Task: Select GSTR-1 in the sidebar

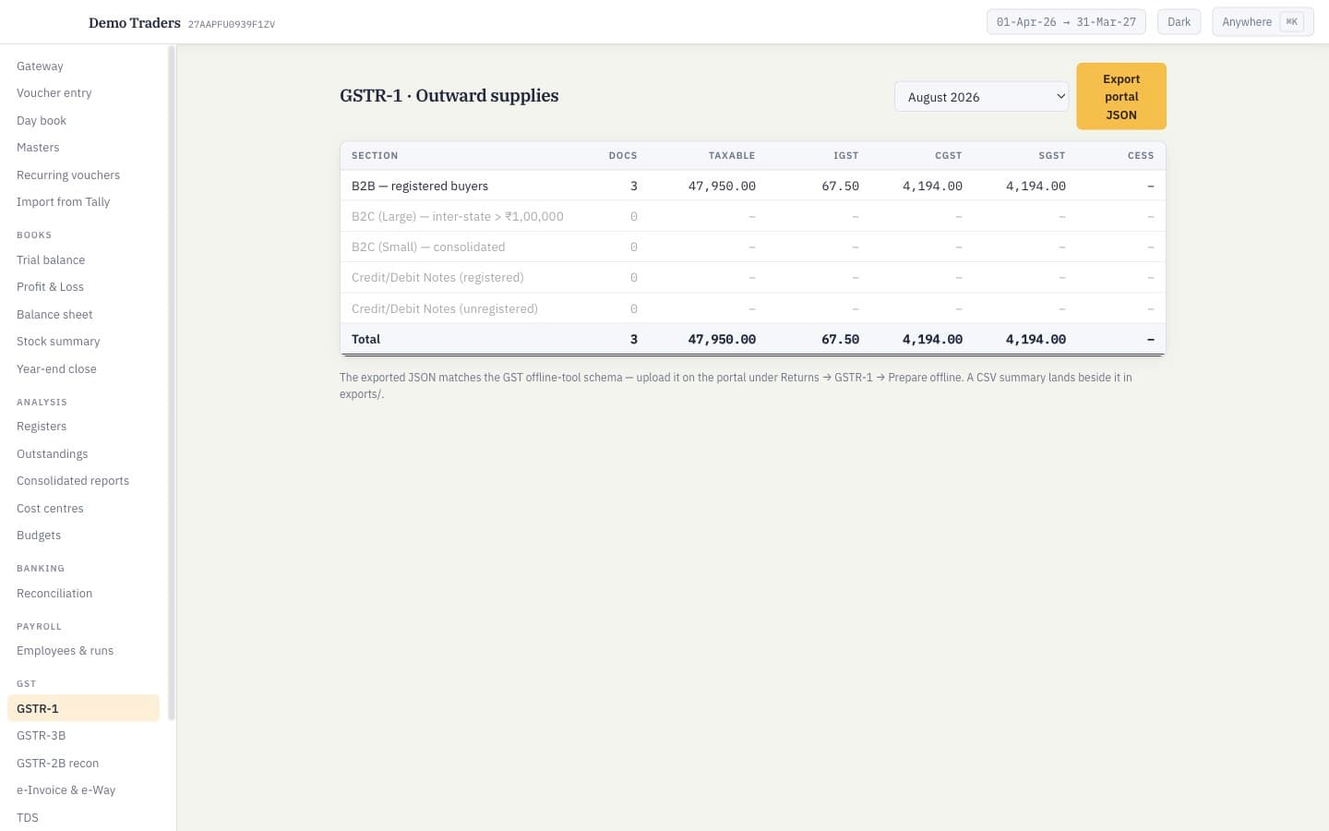Action: click(83, 708)
